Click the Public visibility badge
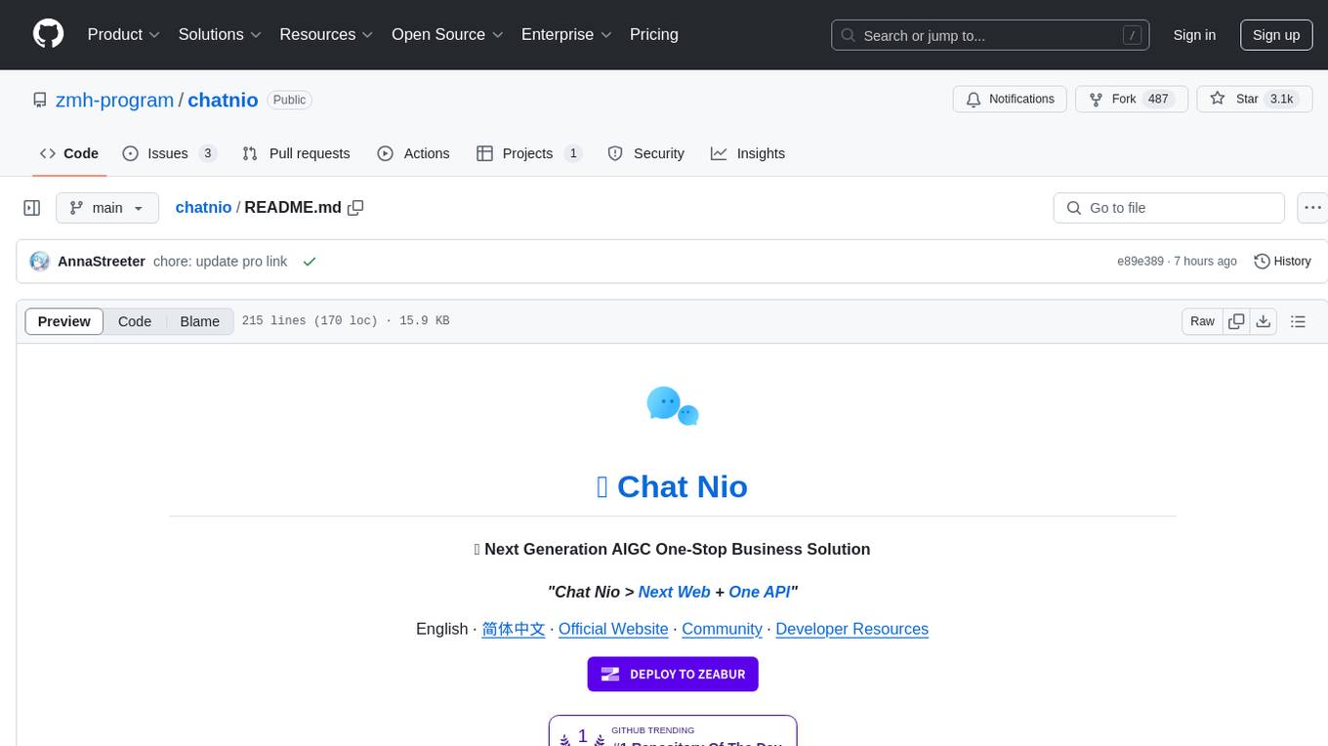Screen dimensions: 1328x746 [x=289, y=101]
